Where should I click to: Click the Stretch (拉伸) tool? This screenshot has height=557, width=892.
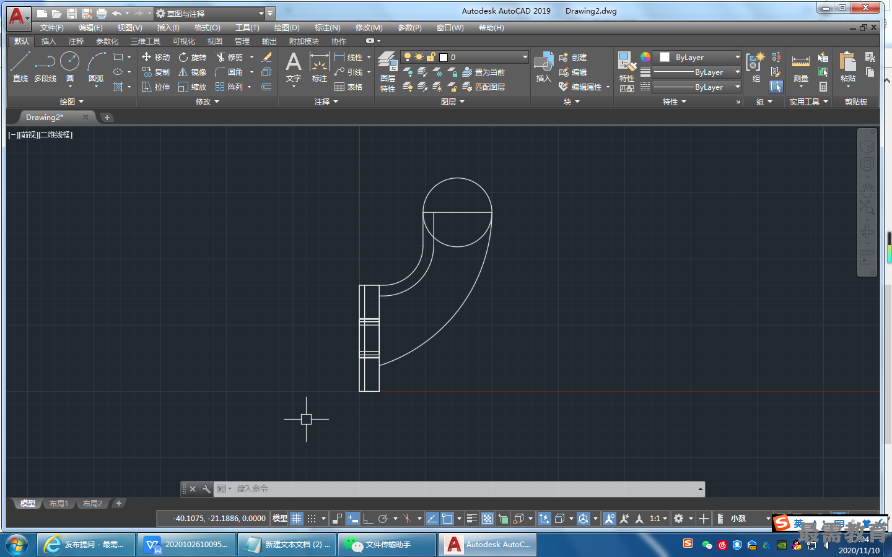point(155,87)
